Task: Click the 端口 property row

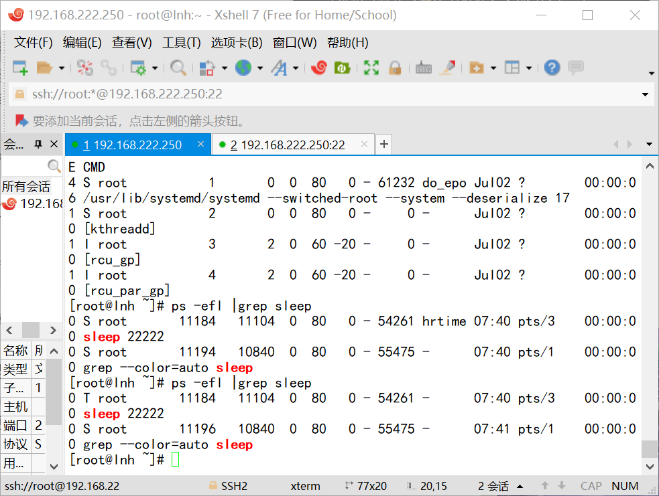Action: pos(23,426)
